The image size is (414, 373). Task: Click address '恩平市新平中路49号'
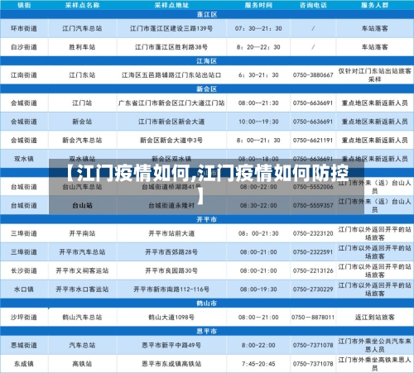(x=171, y=345)
